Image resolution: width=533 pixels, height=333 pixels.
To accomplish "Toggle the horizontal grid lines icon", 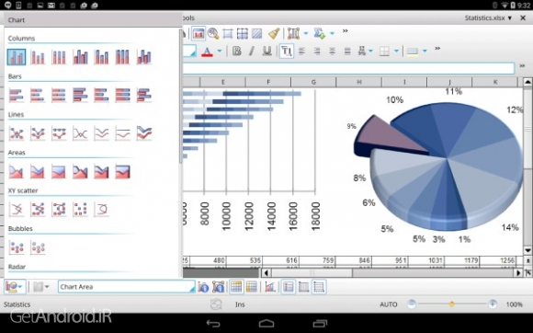I will (319, 287).
